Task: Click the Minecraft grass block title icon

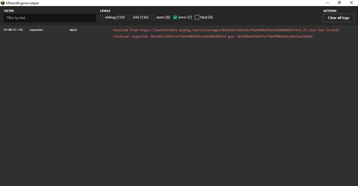Action: (3, 3)
